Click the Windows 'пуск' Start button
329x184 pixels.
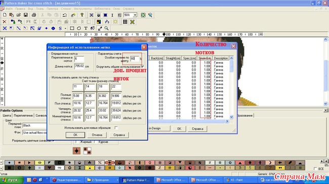click(12, 180)
